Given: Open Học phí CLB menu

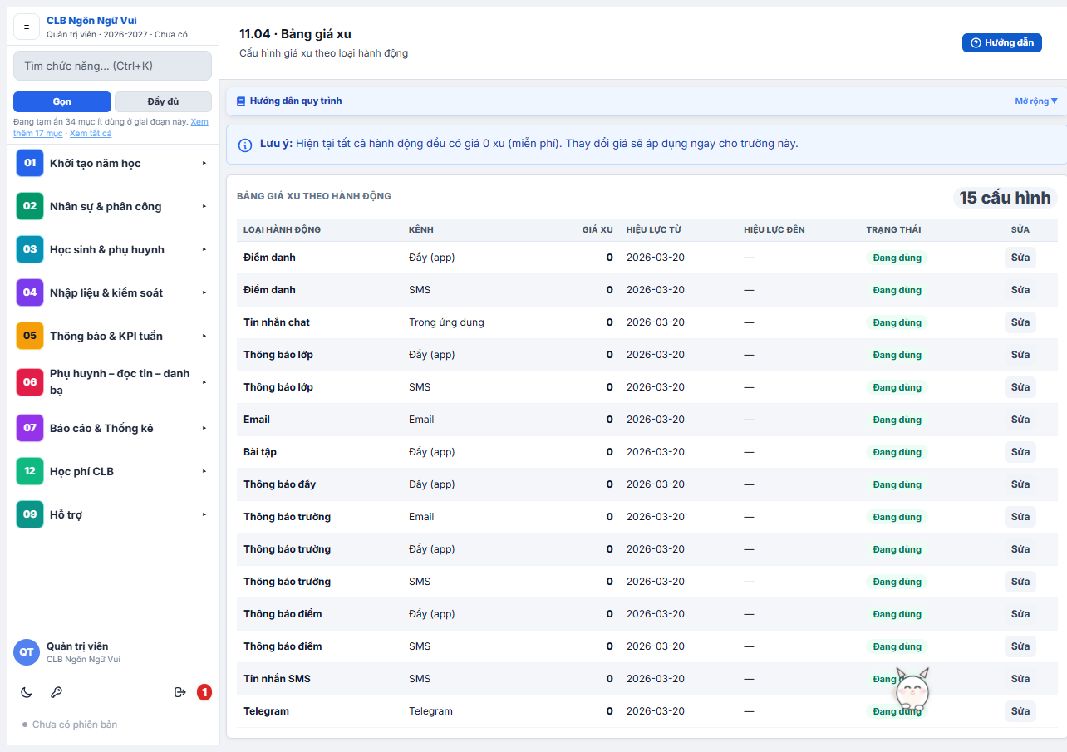Looking at the screenshot, I should (112, 471).
